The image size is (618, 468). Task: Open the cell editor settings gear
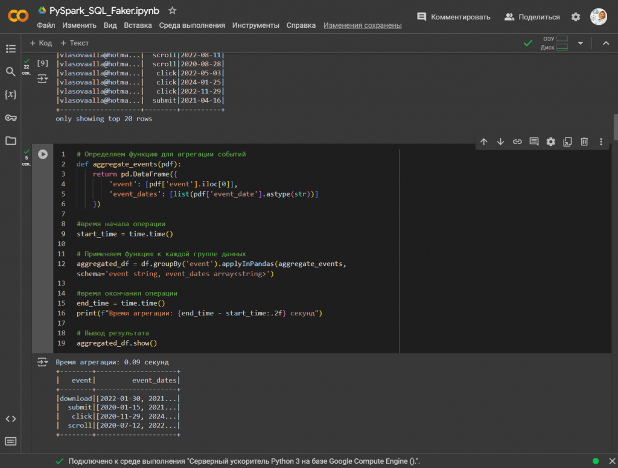(x=550, y=142)
